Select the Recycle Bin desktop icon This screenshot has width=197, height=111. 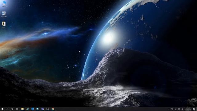pyautogui.click(x=4, y=14)
